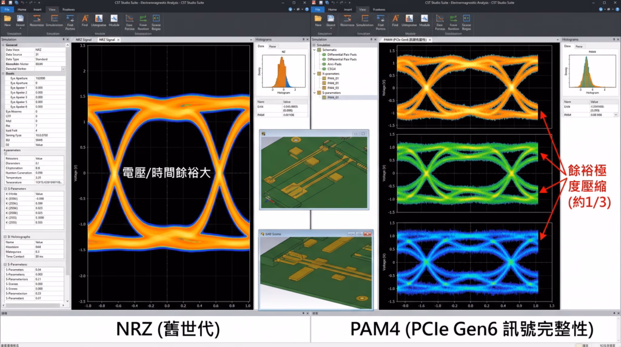Click the Siming Fyze value field
Image resolution: width=621 pixels, height=347 pixels.
point(50,135)
